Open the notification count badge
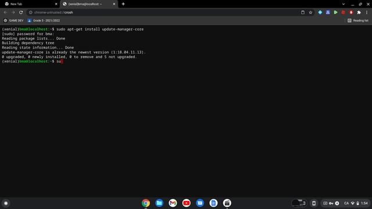372x209 pixels. tap(337, 203)
